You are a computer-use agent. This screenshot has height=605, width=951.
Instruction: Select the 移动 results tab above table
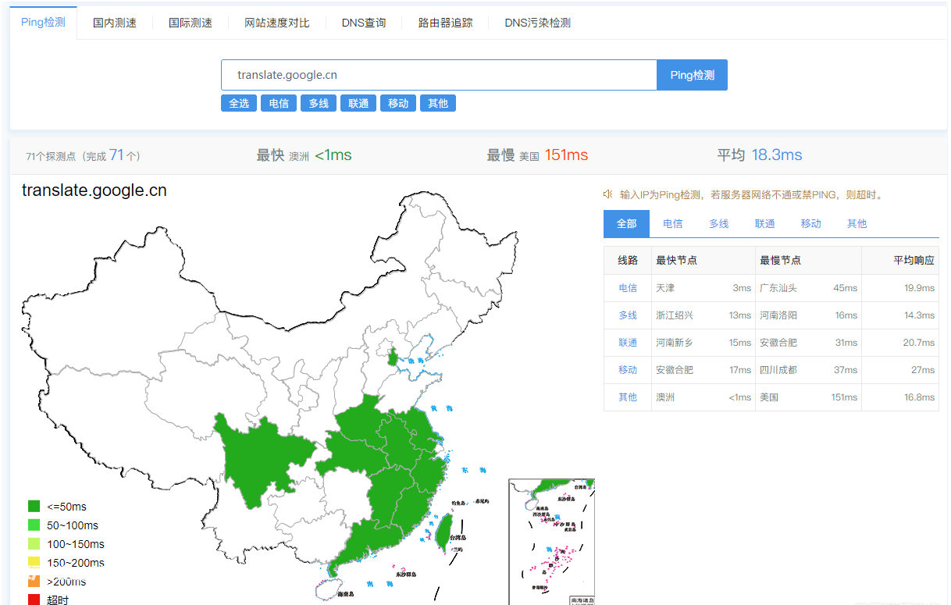[x=811, y=223]
